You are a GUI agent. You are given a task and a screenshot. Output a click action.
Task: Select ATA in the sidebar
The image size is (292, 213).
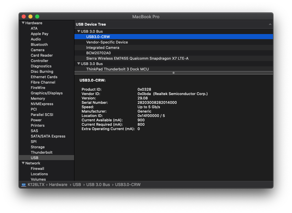[34, 28]
